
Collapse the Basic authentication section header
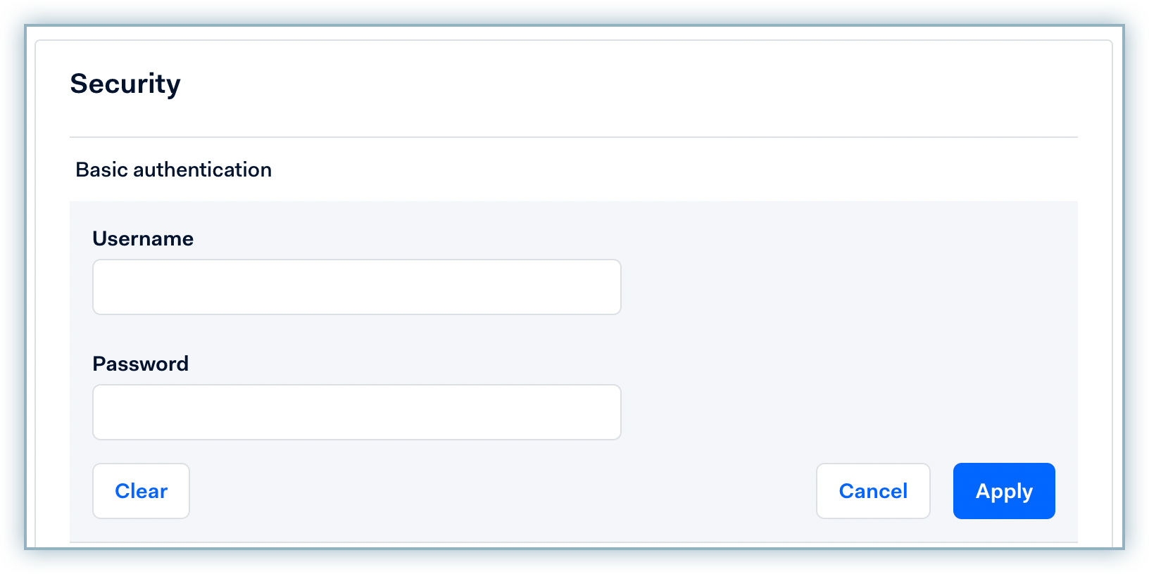pos(173,170)
